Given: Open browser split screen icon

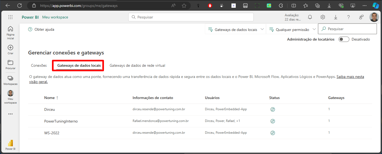Looking at the screenshot, I should click(294, 6).
